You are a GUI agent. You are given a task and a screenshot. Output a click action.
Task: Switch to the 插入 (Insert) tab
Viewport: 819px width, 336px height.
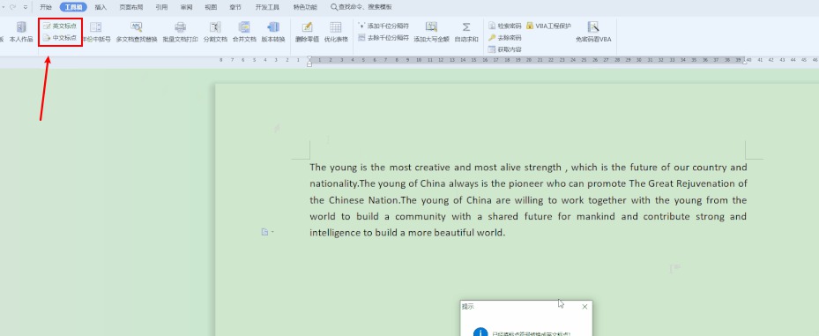coord(101,7)
